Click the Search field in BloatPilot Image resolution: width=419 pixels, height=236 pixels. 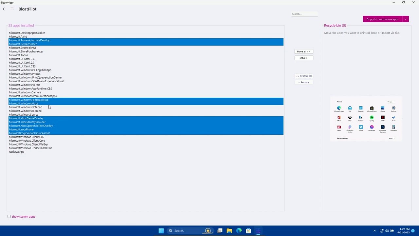pos(304,14)
